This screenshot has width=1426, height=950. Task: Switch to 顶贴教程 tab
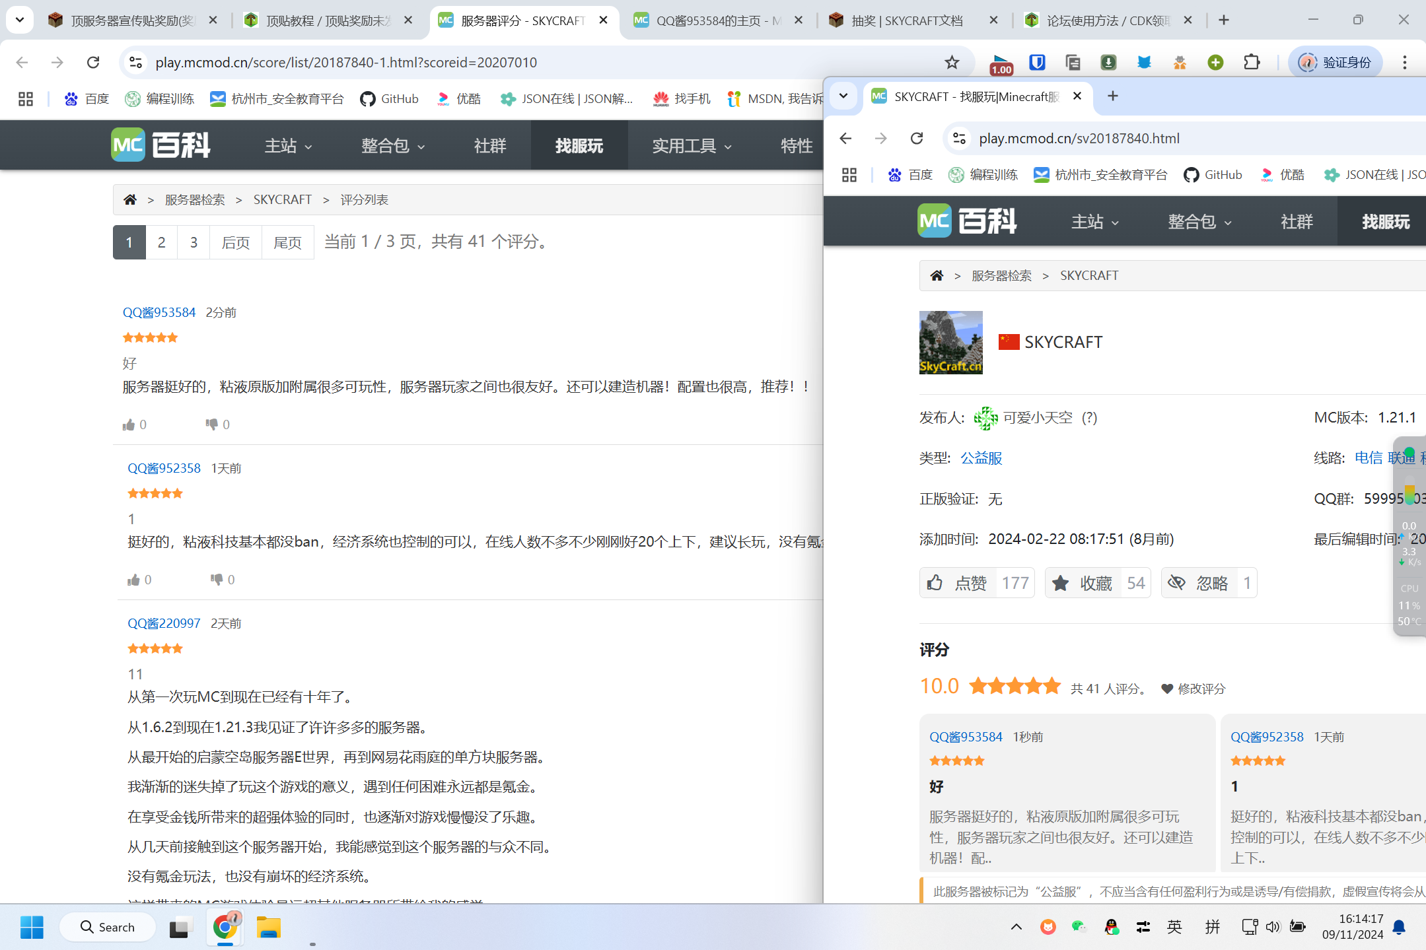[x=328, y=20]
